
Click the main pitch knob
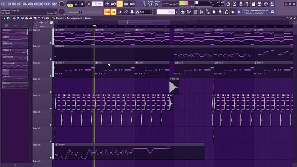(x=61, y=12)
